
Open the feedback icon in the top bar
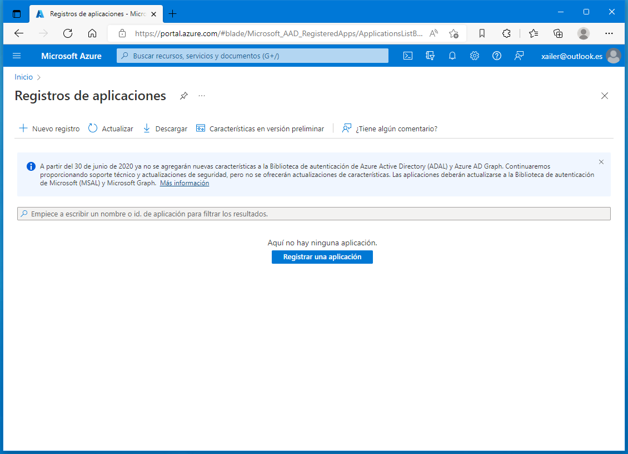[x=519, y=56]
